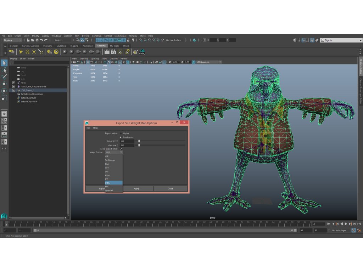The width and height of the screenshot is (363, 272).
Task: Click the DX11 shader shelf icon
Action: point(91,52)
